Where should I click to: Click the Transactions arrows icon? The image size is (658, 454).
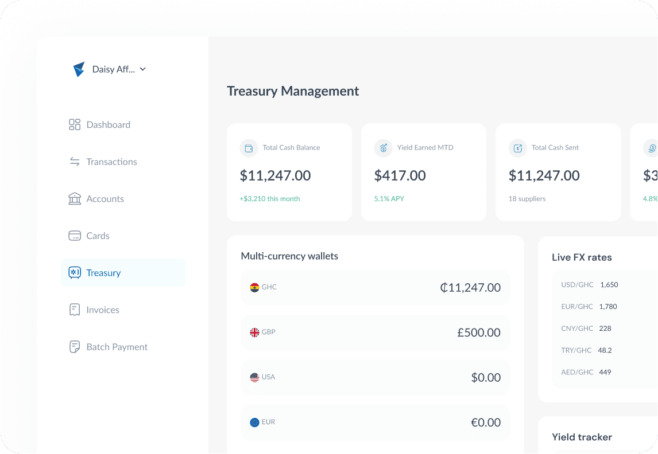[75, 162]
